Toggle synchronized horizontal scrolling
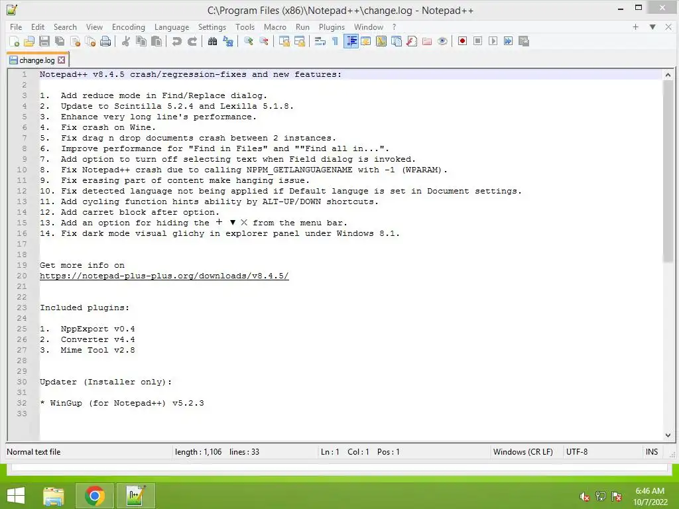Viewport: 679px width, 509px height. 299,41
